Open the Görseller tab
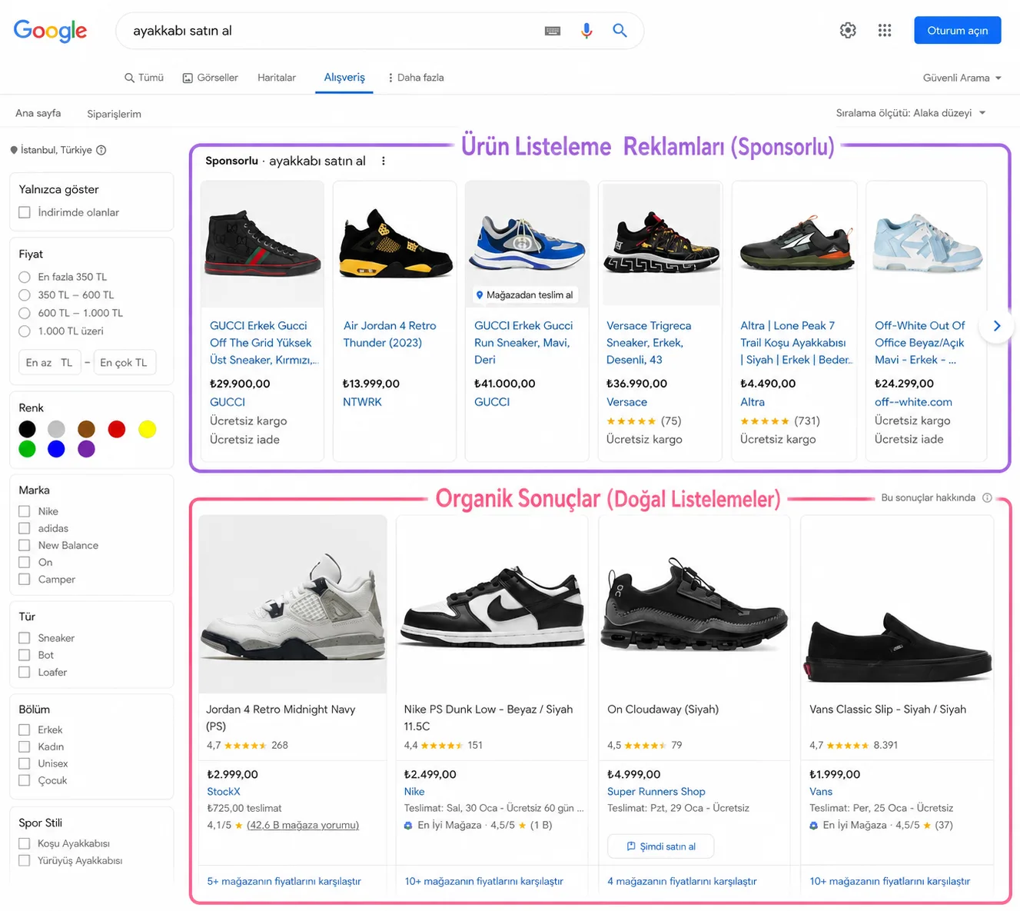 [x=210, y=78]
